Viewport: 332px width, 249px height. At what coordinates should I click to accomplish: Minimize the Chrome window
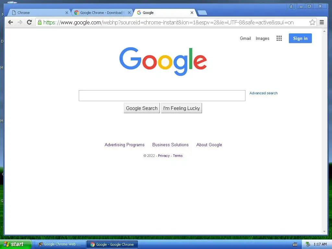(301, 6)
